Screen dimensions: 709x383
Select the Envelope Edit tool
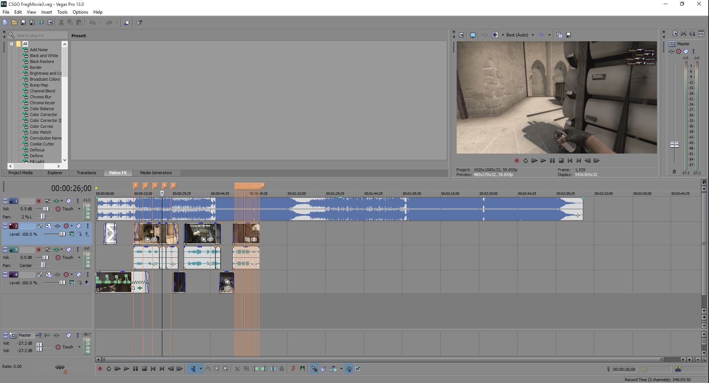pyautogui.click(x=208, y=369)
